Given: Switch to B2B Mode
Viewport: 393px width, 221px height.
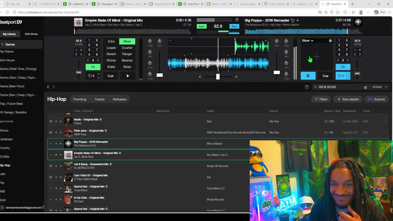Looking at the screenshot, I should click(31, 34).
